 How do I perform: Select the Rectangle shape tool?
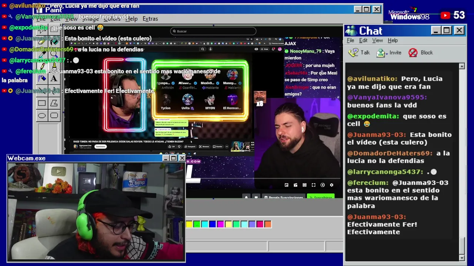click(x=42, y=103)
